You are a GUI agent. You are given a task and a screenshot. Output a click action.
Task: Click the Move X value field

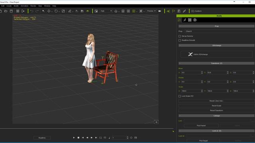[191, 72]
